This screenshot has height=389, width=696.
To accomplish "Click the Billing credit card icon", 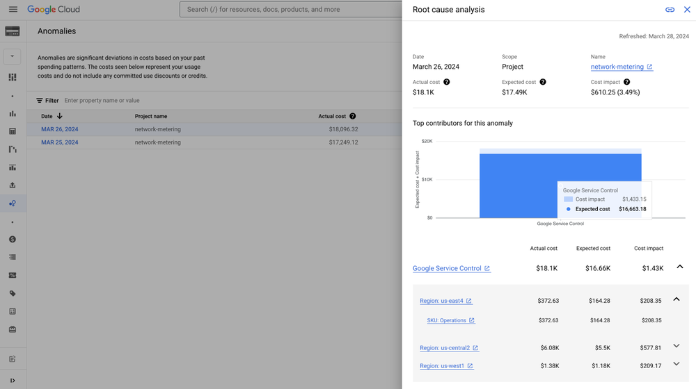I will tap(13, 31).
